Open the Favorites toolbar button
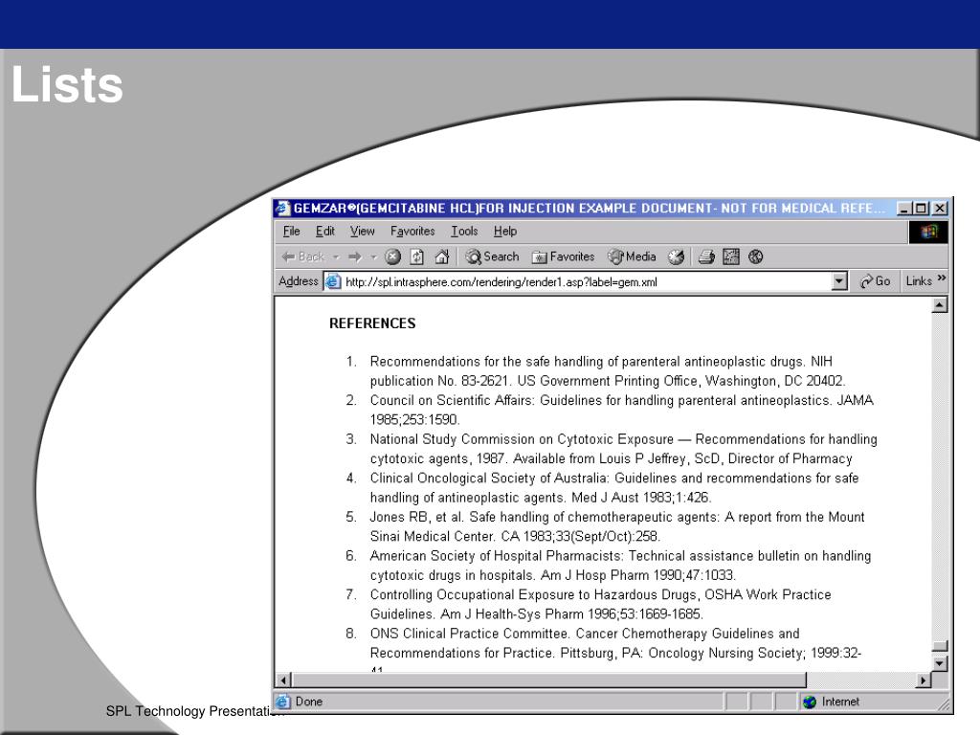This screenshot has width=980, height=735. pos(563,256)
